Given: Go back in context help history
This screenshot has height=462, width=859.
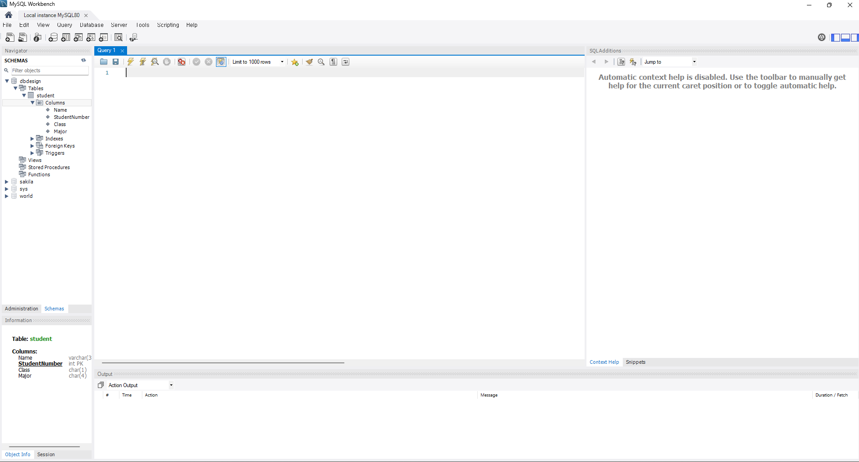Looking at the screenshot, I should pyautogui.click(x=594, y=62).
